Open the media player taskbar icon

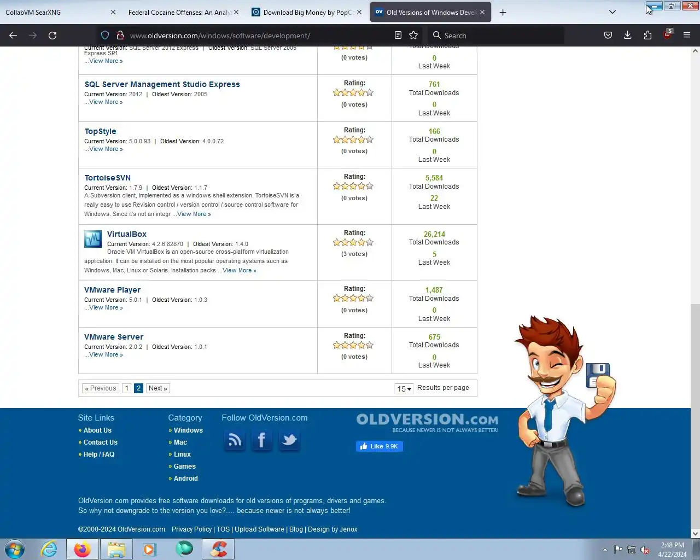point(150,549)
